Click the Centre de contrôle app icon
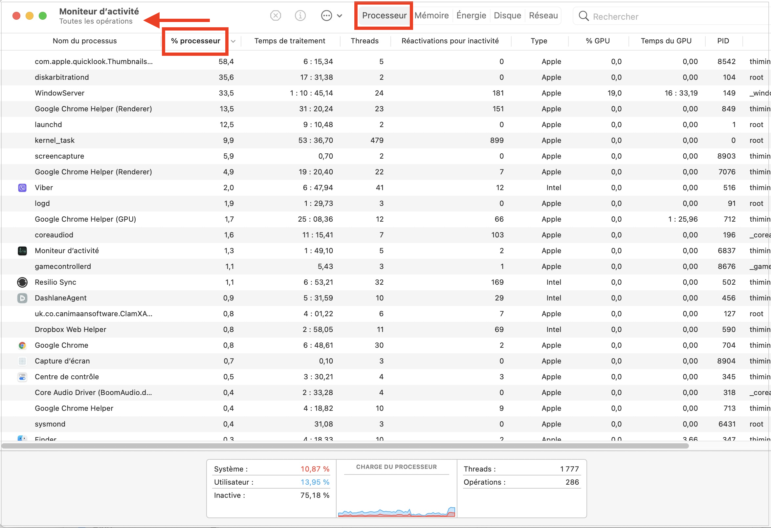 [22, 377]
